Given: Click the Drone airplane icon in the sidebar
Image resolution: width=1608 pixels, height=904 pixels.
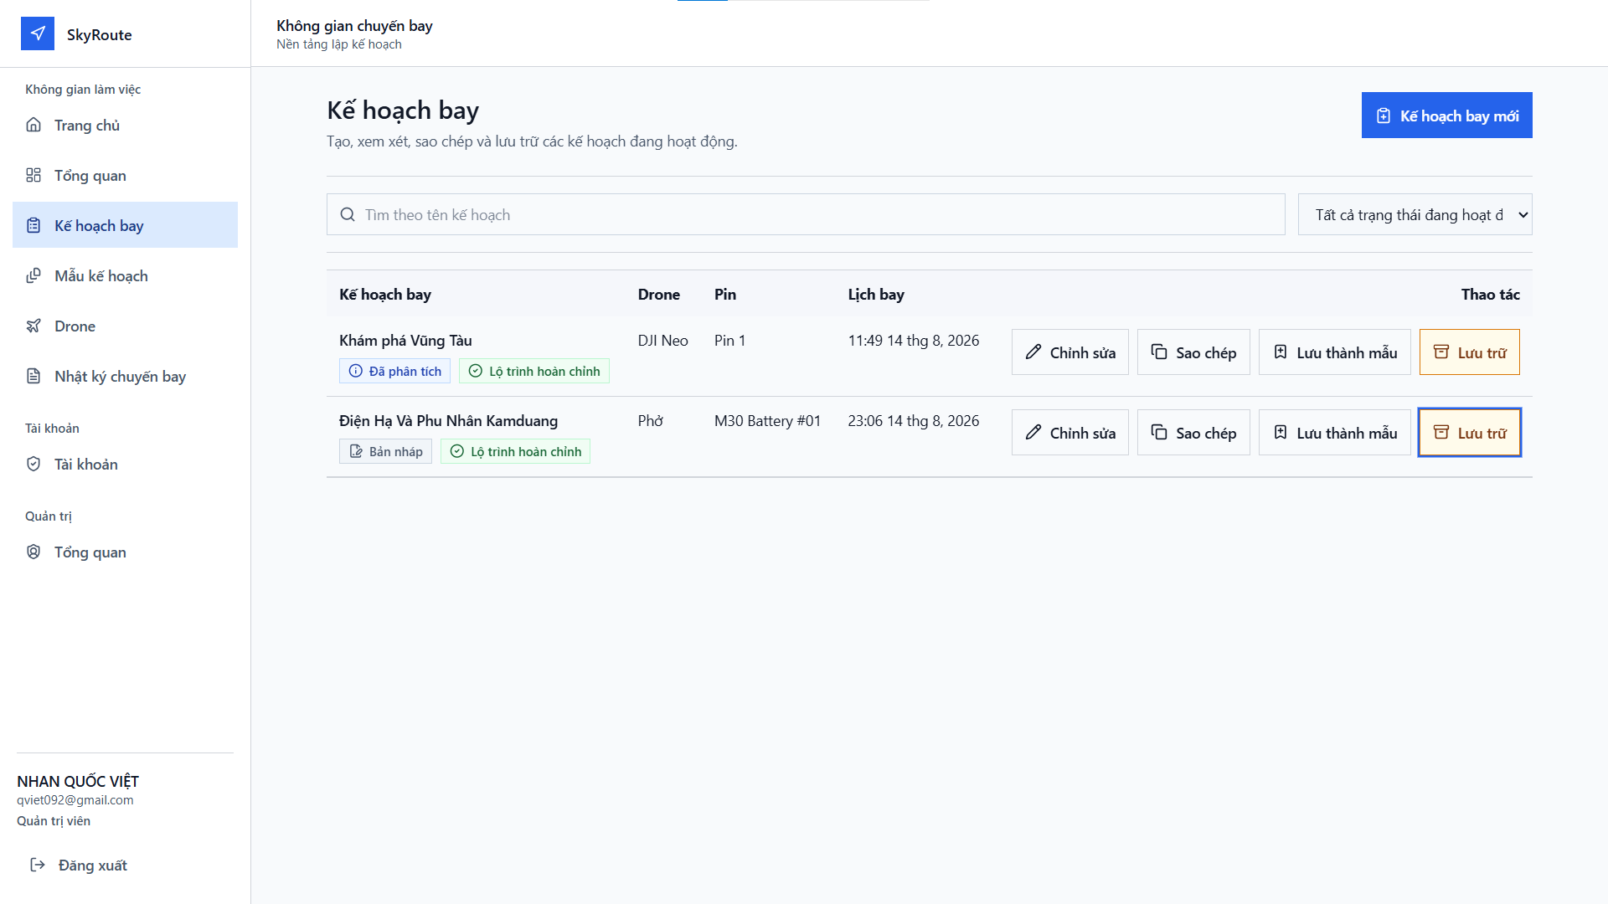Looking at the screenshot, I should click(x=33, y=326).
